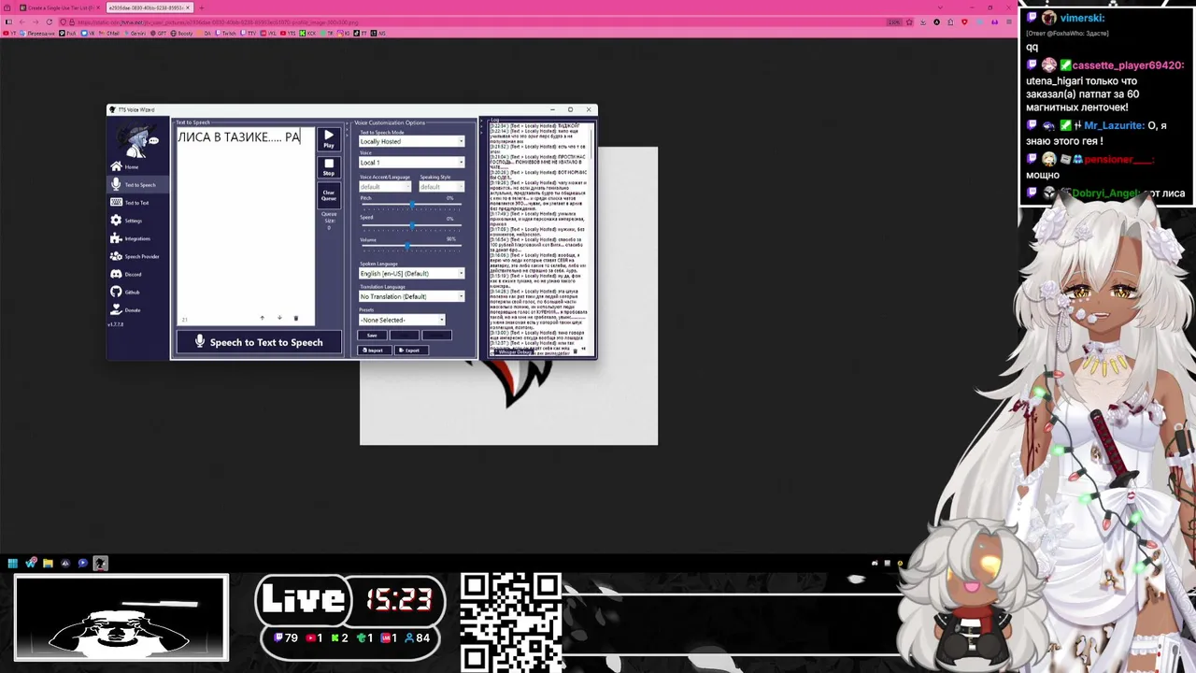Open Speech Provider page
The height and width of the screenshot is (673, 1196).
pos(140,256)
